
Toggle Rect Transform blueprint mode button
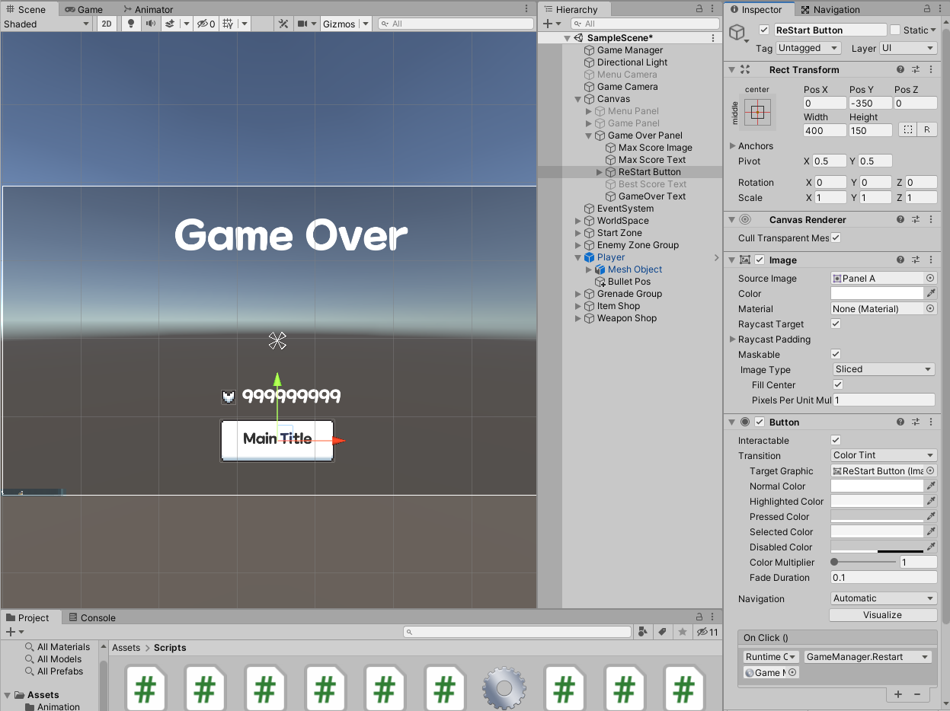907,129
